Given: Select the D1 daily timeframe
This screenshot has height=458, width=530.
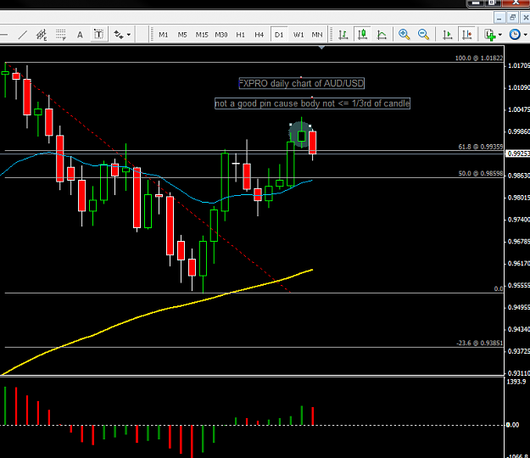Looking at the screenshot, I should 279,35.
